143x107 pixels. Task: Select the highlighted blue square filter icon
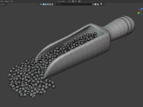click(x=43, y=4)
